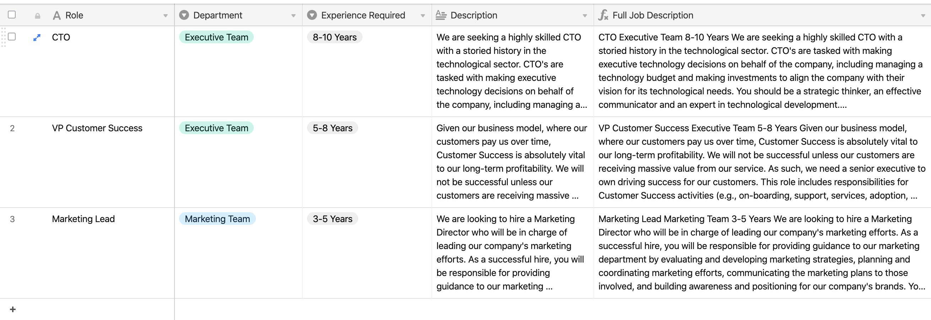This screenshot has width=931, height=320.
Task: Click the Description long text field icon
Action: [441, 15]
